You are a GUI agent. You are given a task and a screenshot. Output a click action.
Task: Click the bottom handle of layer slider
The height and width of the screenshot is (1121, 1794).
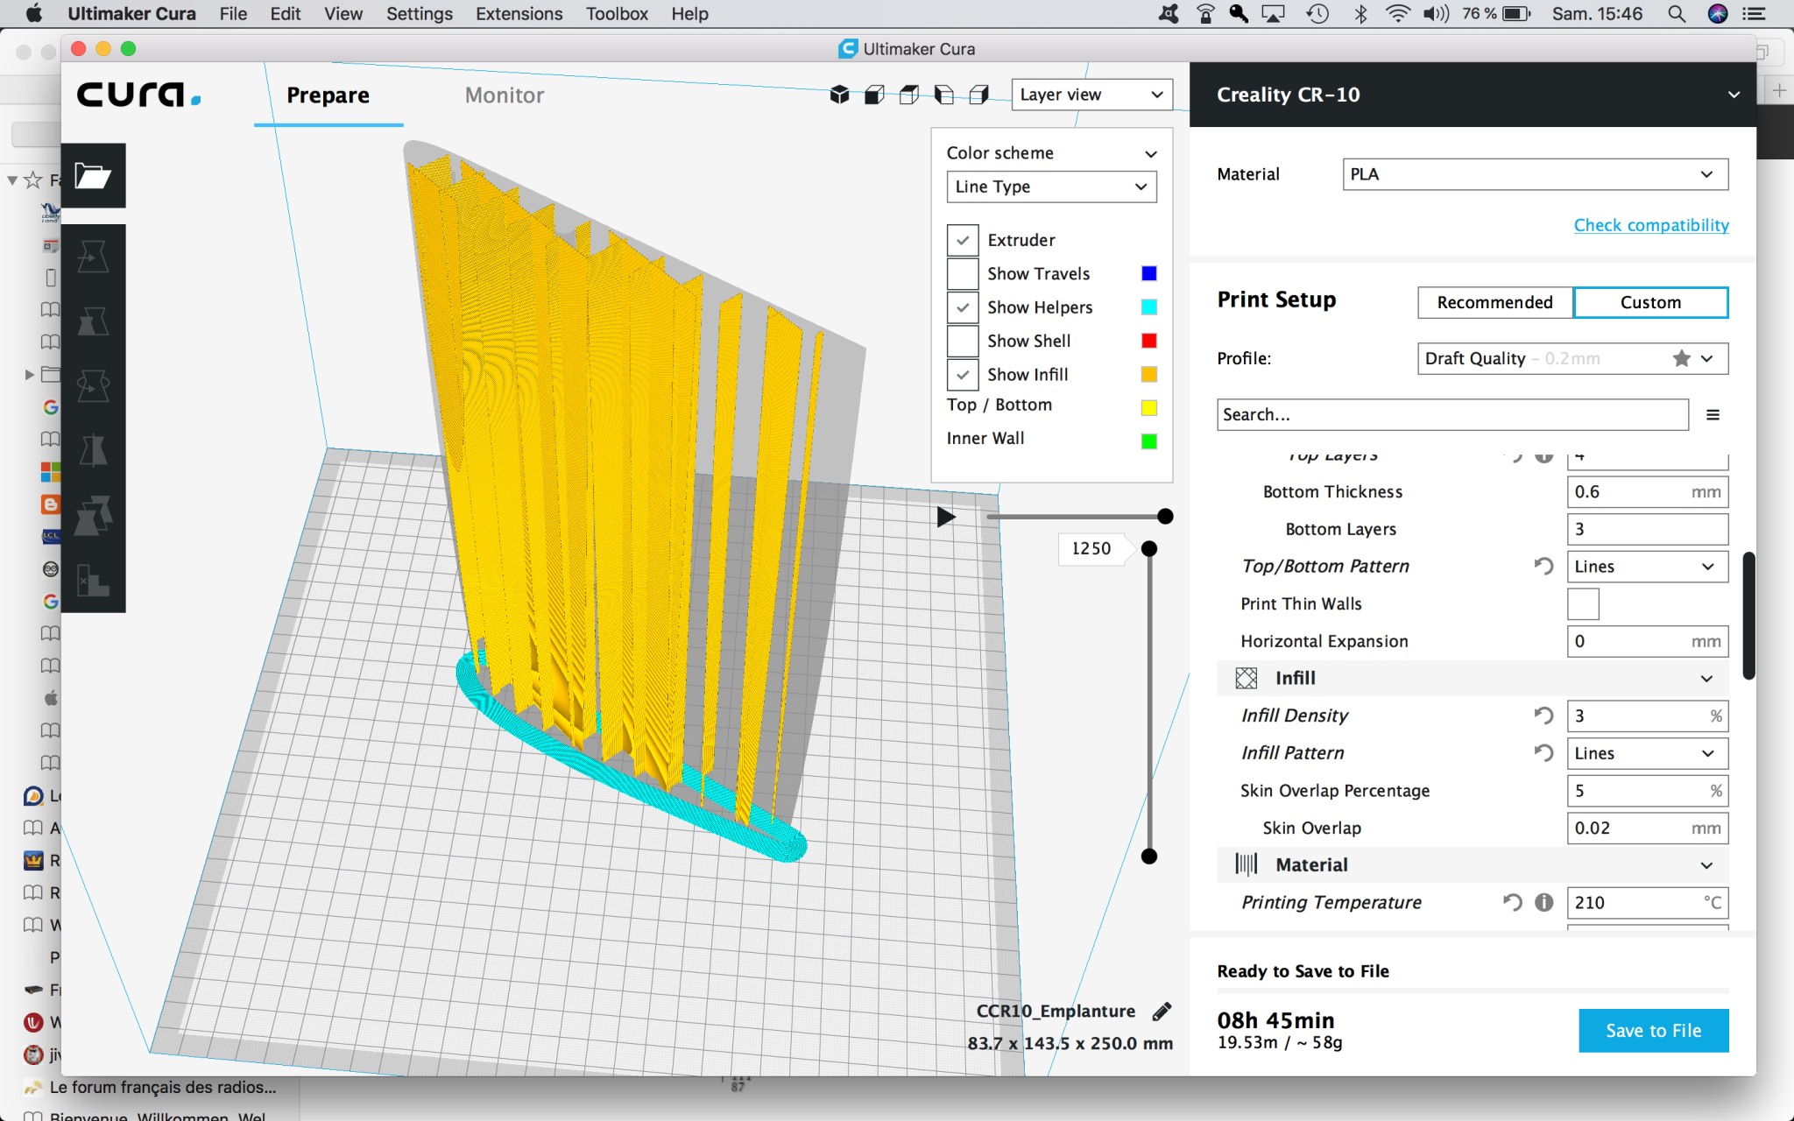[1149, 857]
